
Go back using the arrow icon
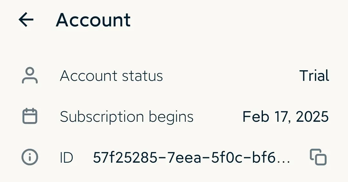point(26,20)
